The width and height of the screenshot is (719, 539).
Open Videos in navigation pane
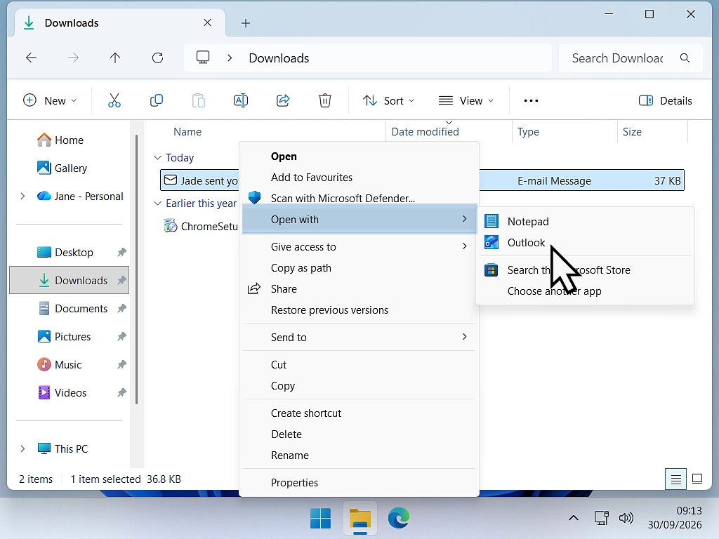[x=69, y=393]
